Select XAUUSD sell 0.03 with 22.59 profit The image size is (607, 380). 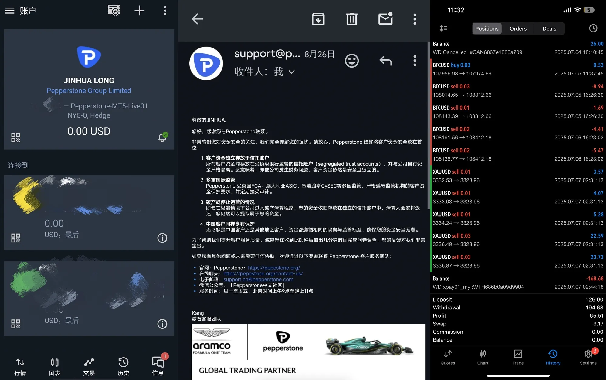(x=518, y=240)
